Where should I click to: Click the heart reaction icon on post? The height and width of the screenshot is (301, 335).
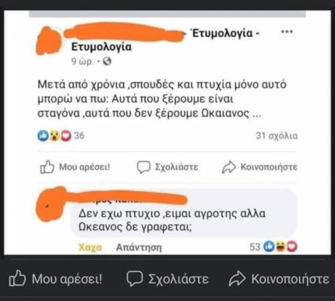tap(66, 135)
